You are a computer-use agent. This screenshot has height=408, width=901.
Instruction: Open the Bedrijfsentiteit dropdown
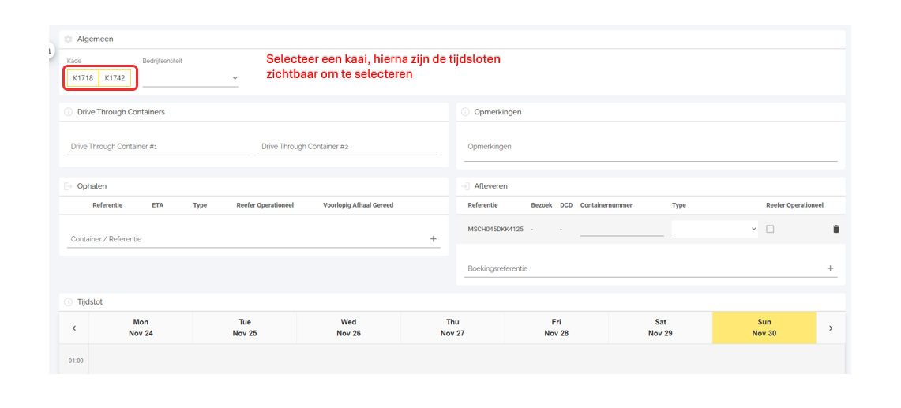point(190,78)
